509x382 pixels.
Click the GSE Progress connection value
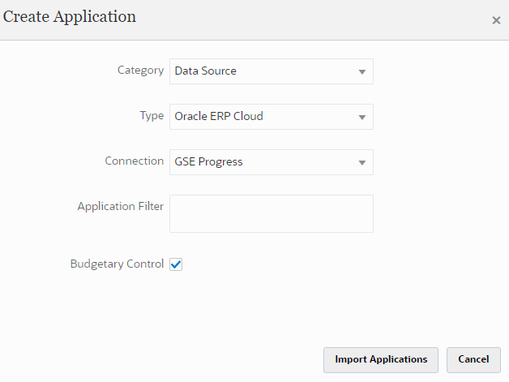pos(209,162)
